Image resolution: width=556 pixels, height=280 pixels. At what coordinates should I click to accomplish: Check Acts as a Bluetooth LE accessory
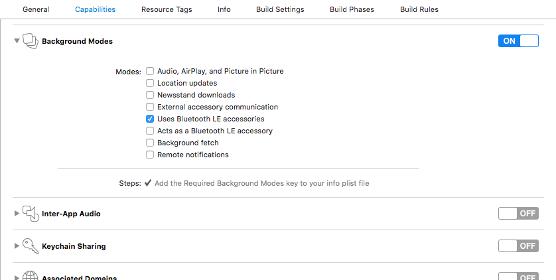(x=150, y=131)
